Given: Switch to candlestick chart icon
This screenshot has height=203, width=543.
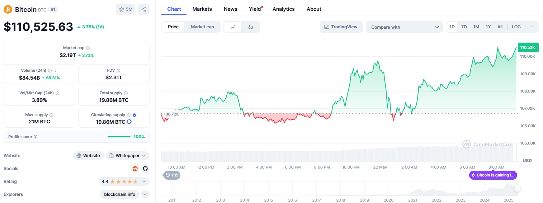Looking at the screenshot, I should tap(251, 27).
